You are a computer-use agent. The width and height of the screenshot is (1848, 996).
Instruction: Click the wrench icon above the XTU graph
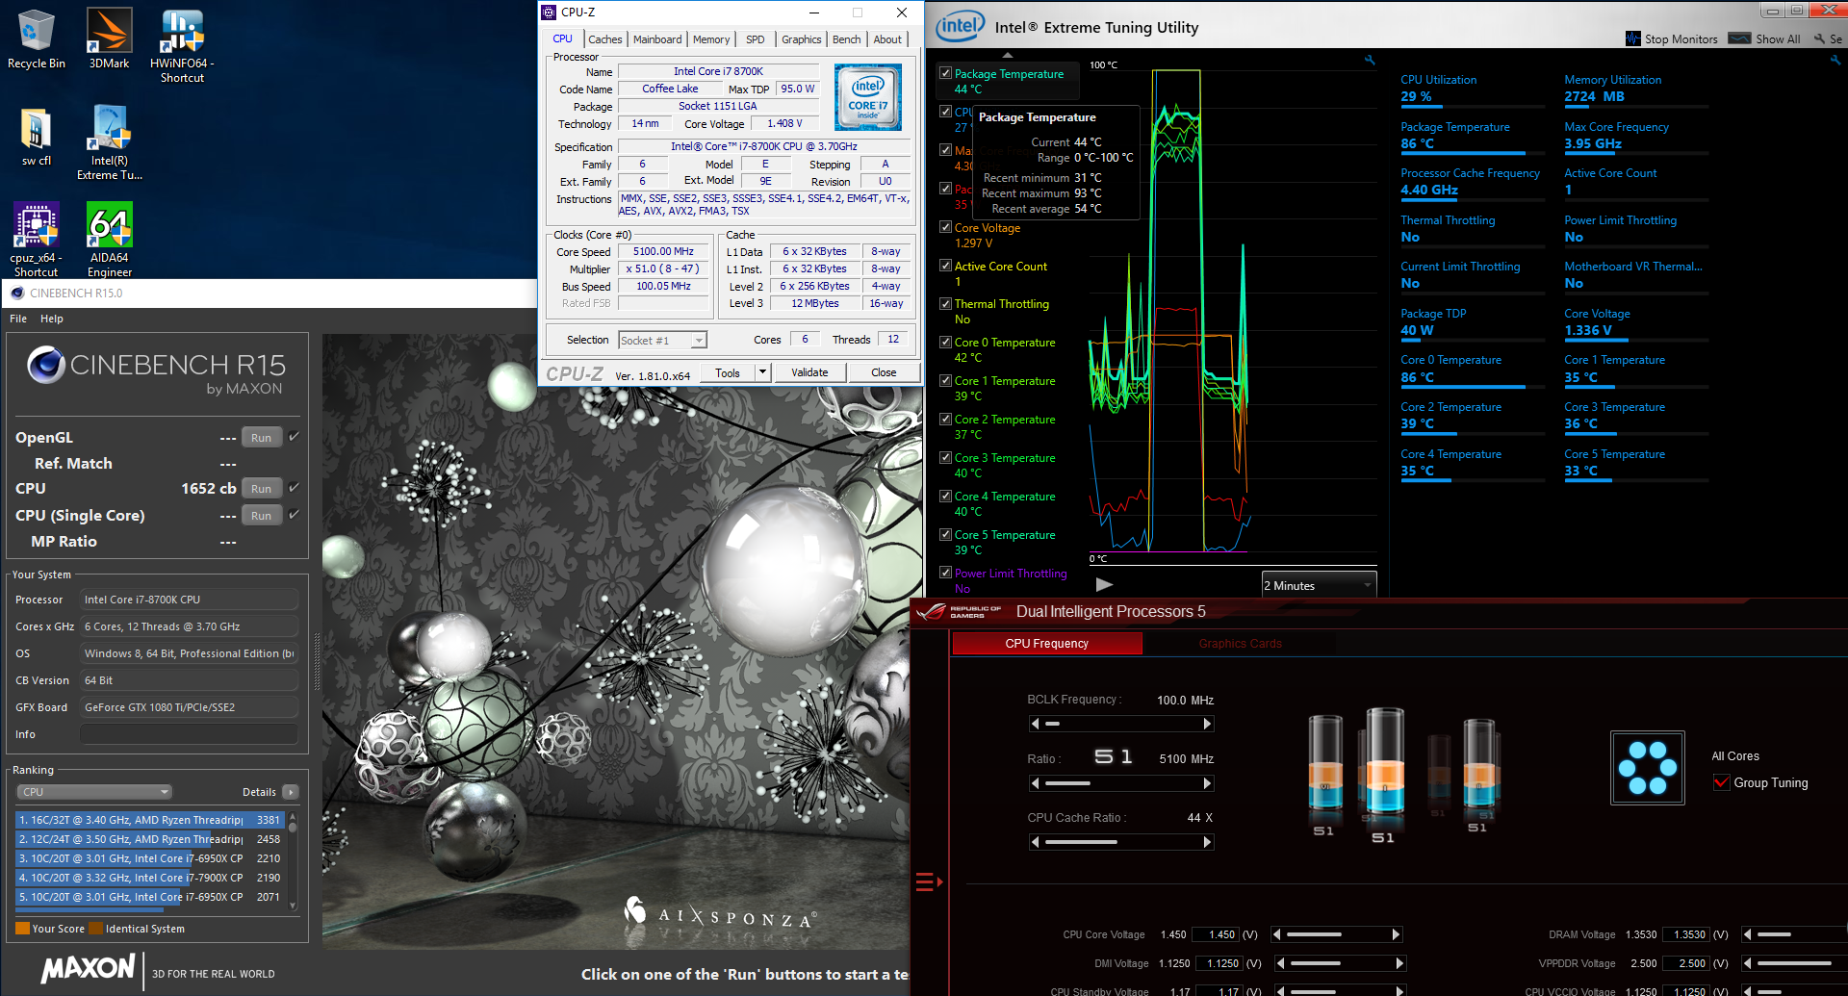point(1370,61)
